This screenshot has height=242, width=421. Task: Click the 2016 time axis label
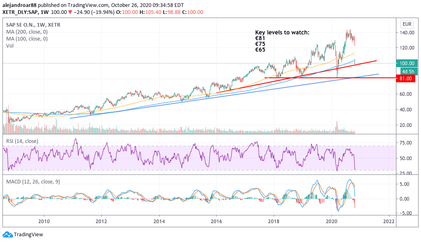tap(216, 221)
